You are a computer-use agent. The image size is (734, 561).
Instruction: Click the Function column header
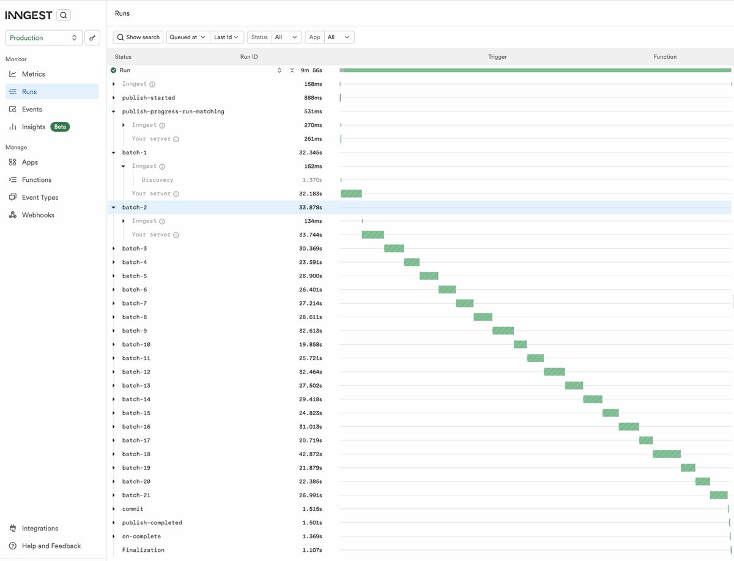pyautogui.click(x=665, y=57)
